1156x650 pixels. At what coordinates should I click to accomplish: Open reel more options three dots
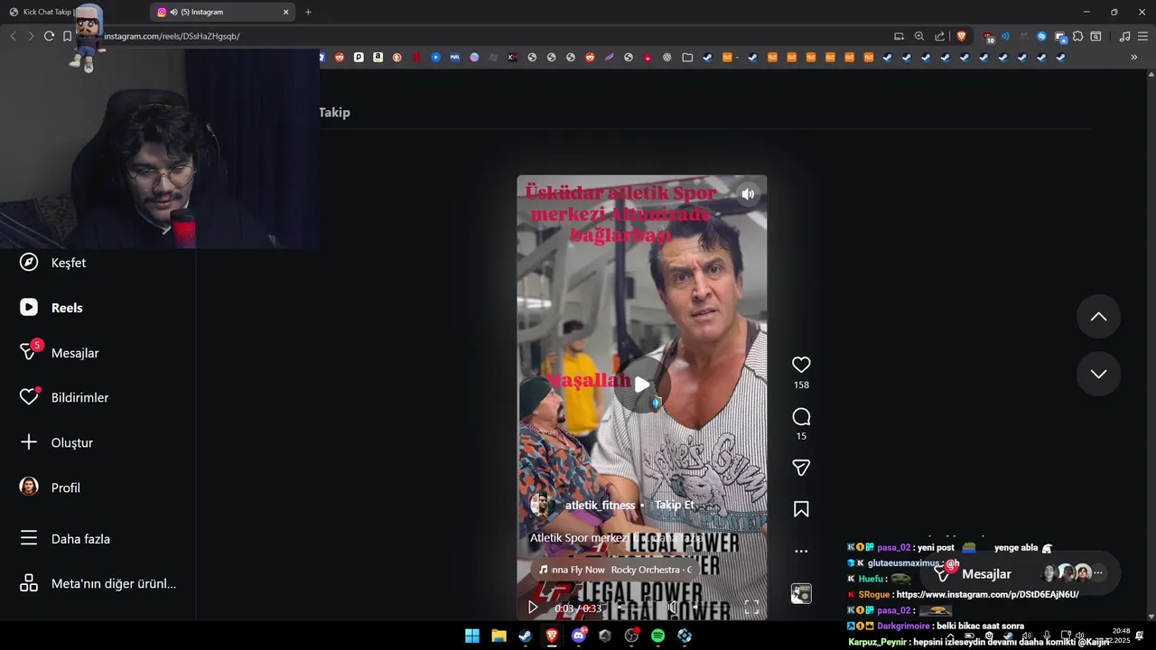(801, 551)
